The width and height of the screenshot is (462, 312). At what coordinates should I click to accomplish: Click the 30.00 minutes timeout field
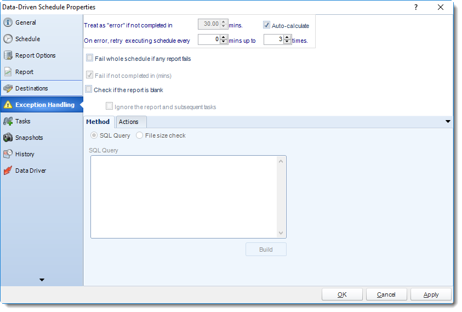coord(209,24)
